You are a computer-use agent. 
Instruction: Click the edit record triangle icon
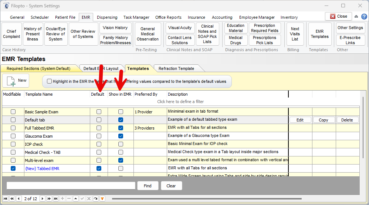pos(75,199)
